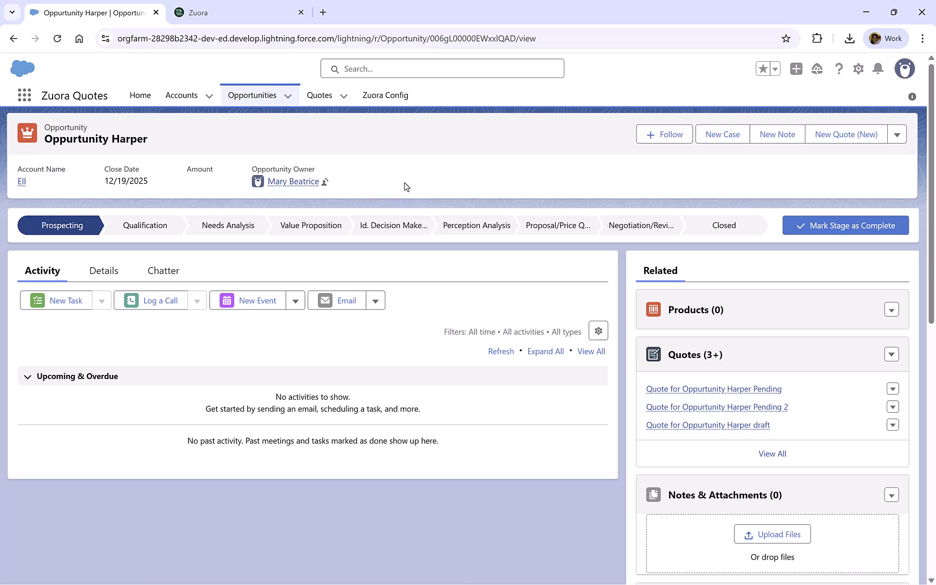Open the Global Actions plus icon
This screenshot has height=585, width=936.
[796, 69]
